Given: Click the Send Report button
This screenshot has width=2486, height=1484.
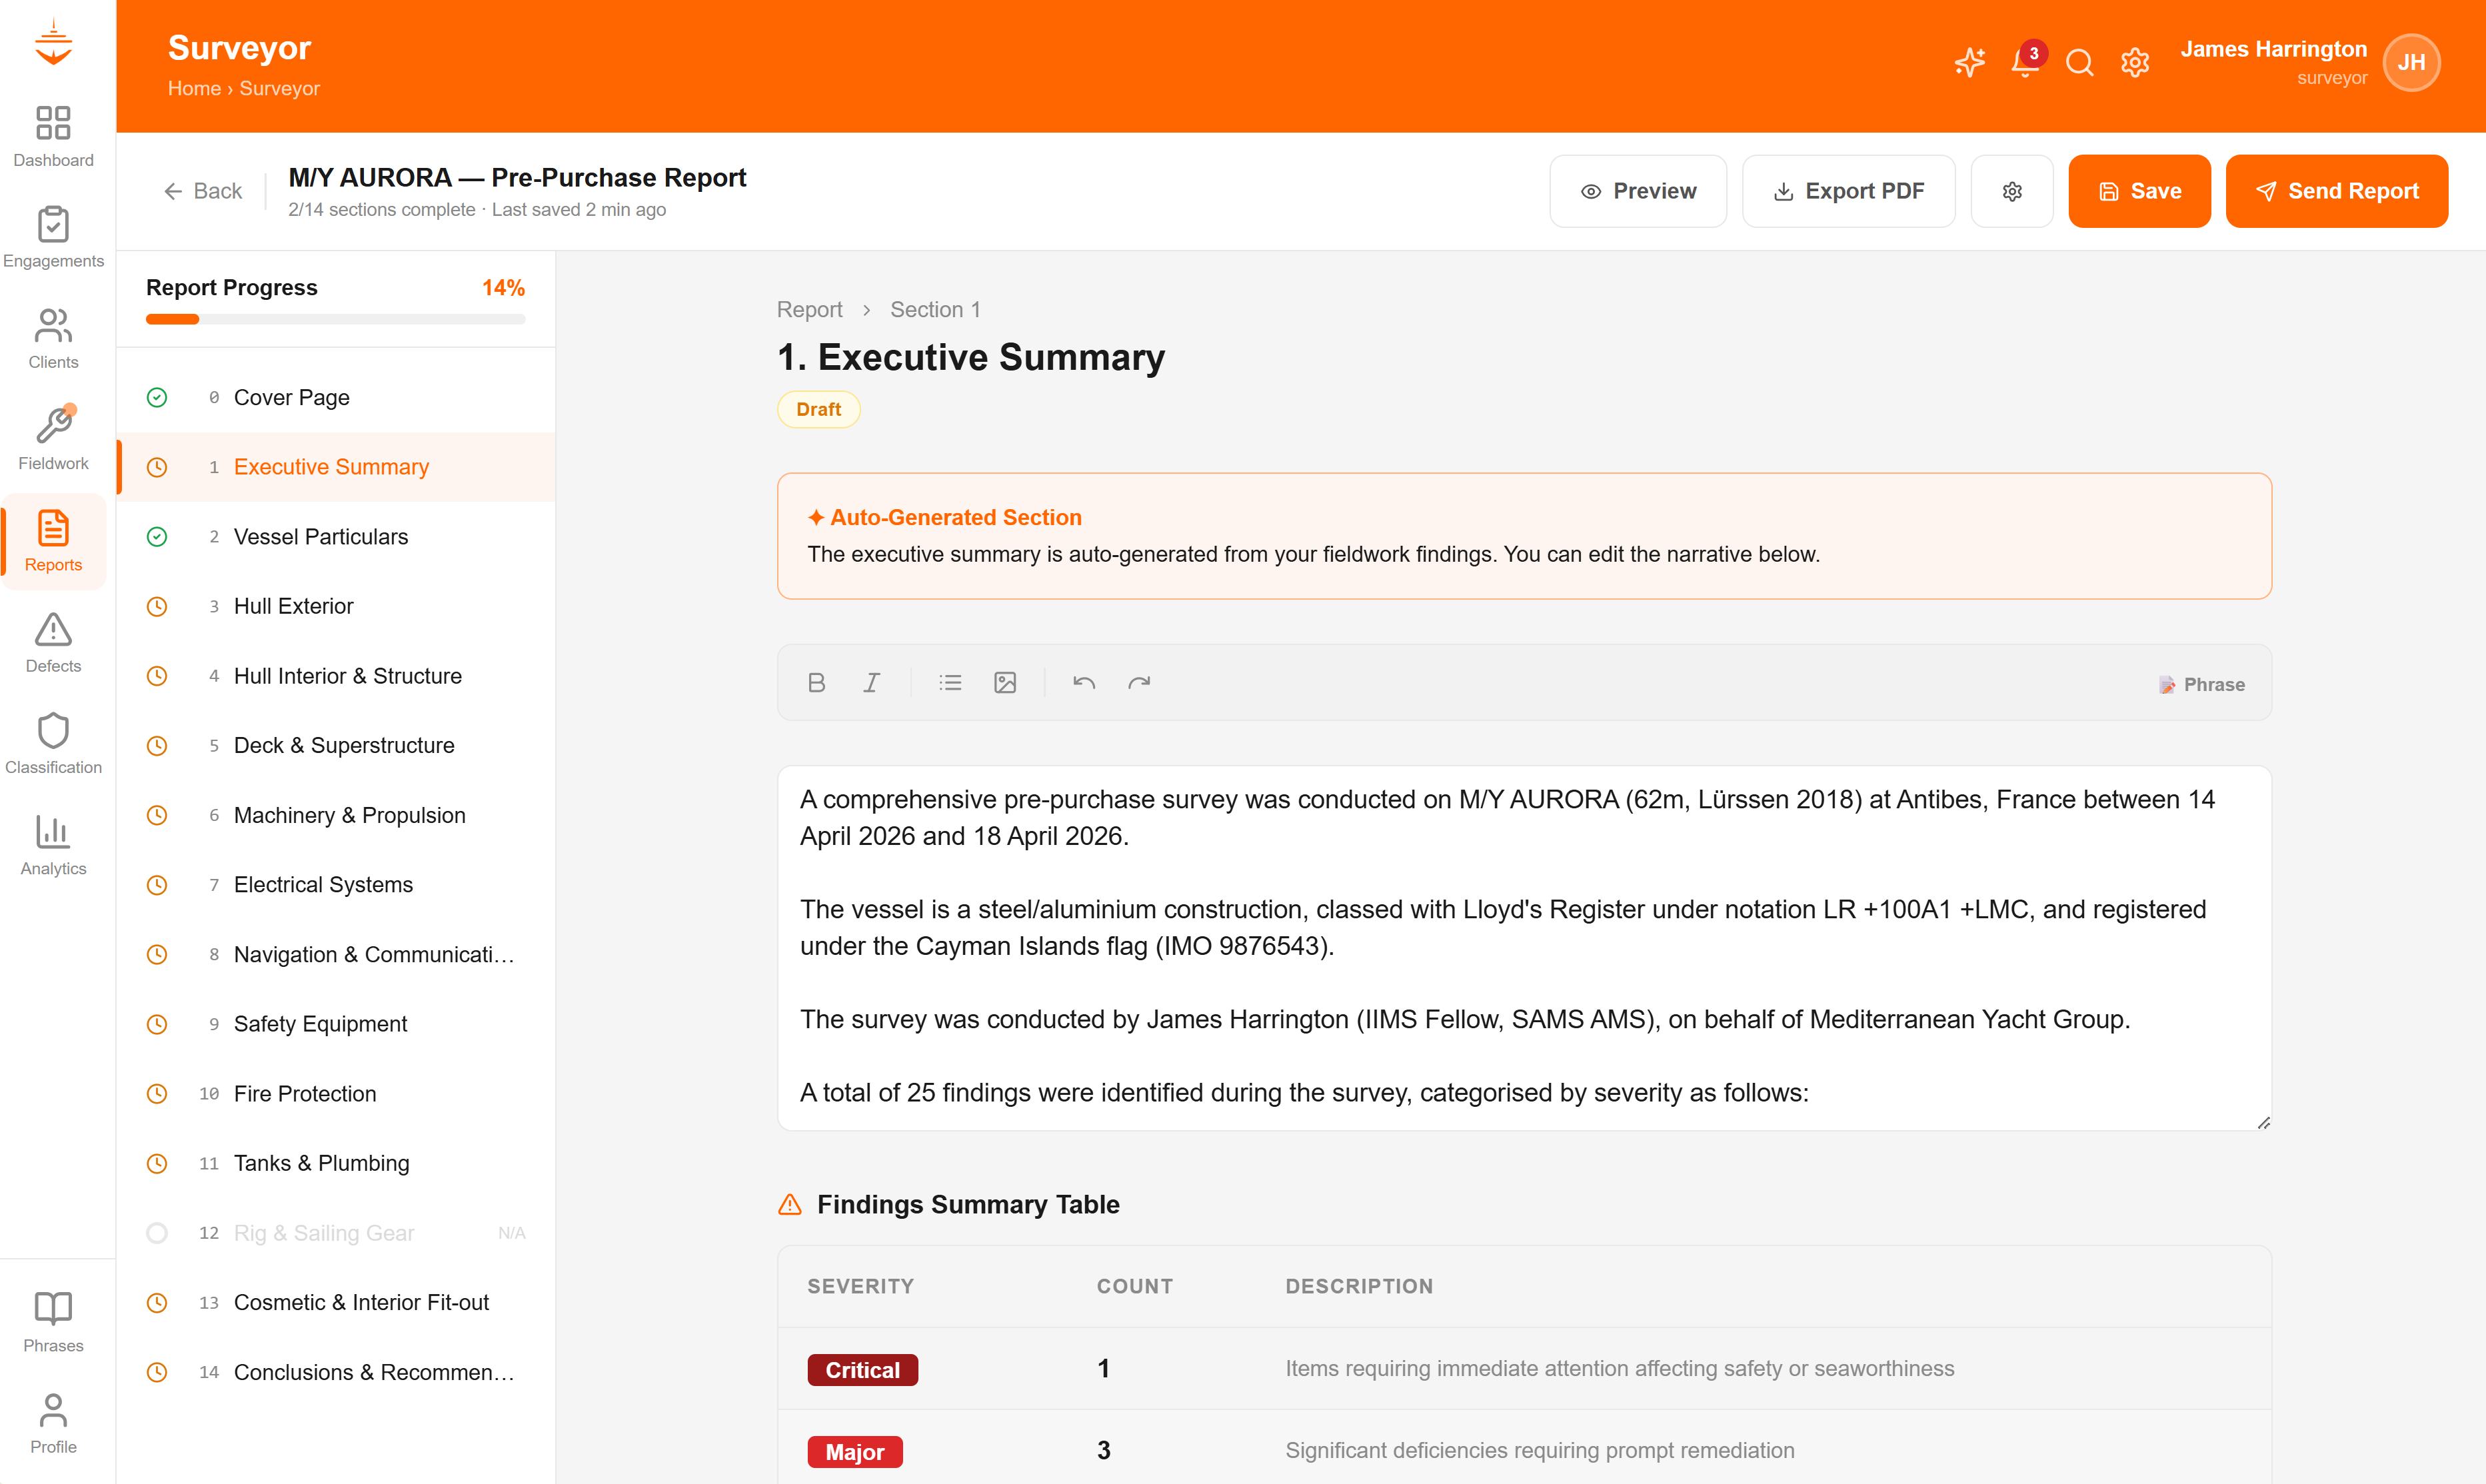Looking at the screenshot, I should point(2336,191).
